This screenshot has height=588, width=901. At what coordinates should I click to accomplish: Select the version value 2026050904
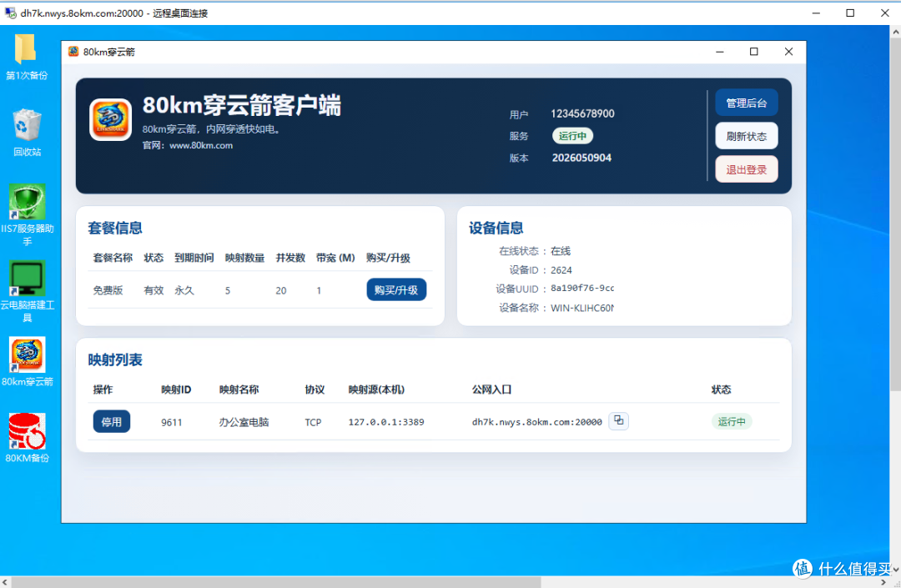581,158
